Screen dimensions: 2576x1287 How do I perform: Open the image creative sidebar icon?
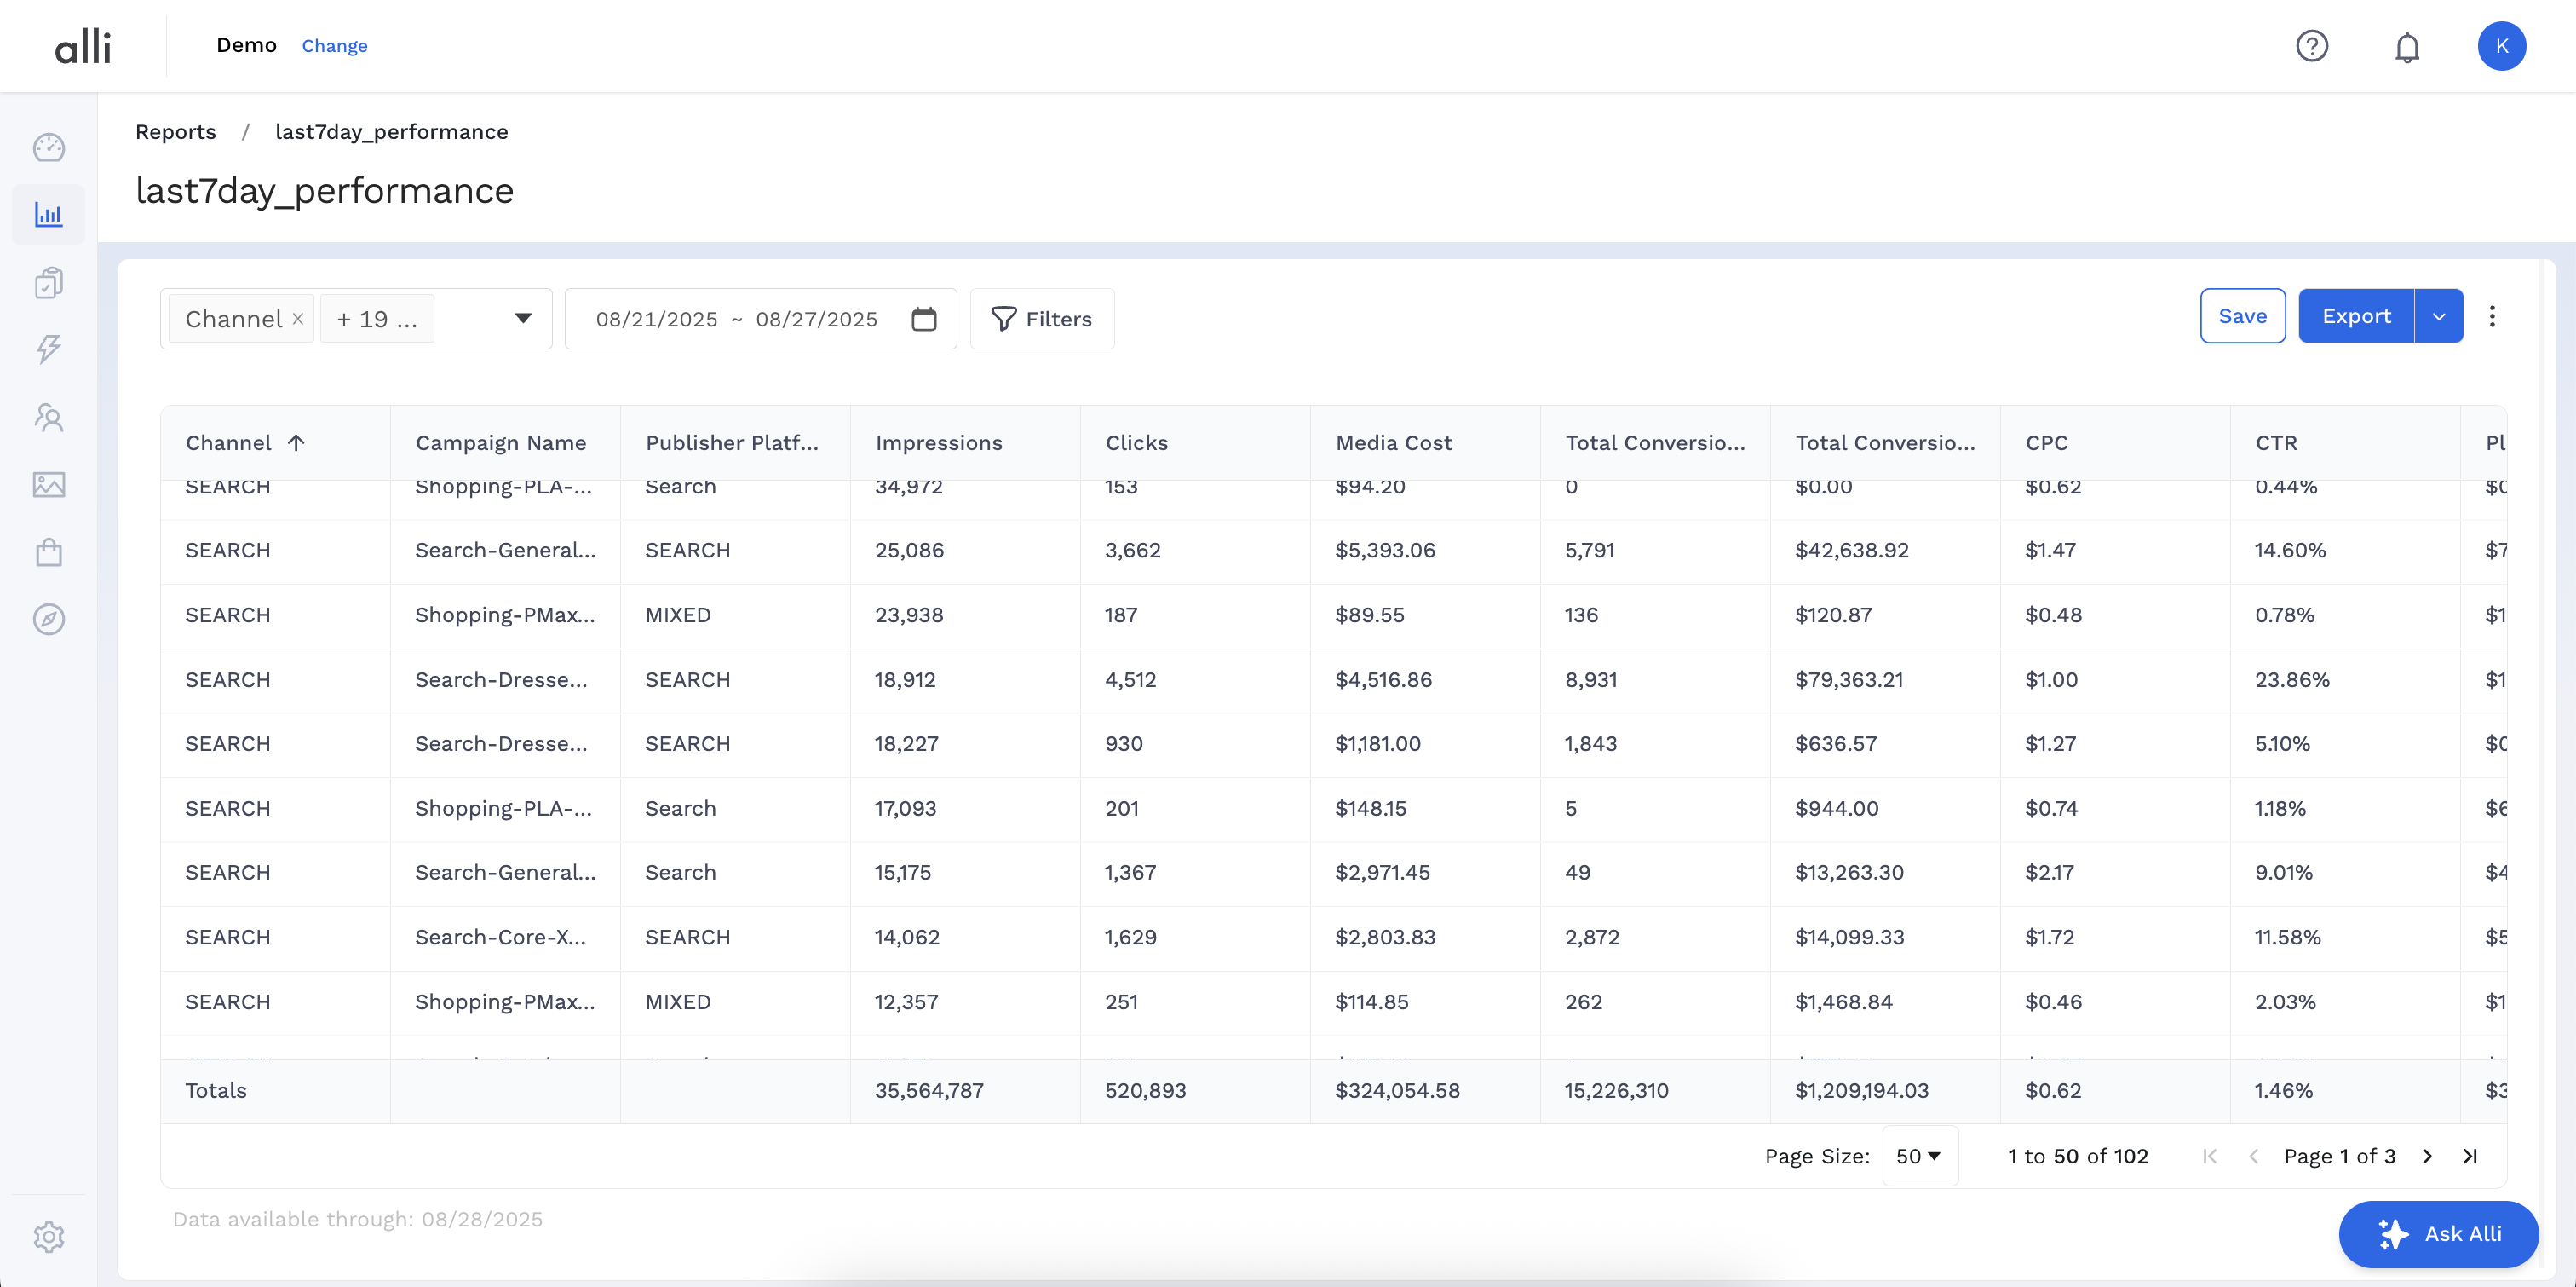click(x=48, y=485)
